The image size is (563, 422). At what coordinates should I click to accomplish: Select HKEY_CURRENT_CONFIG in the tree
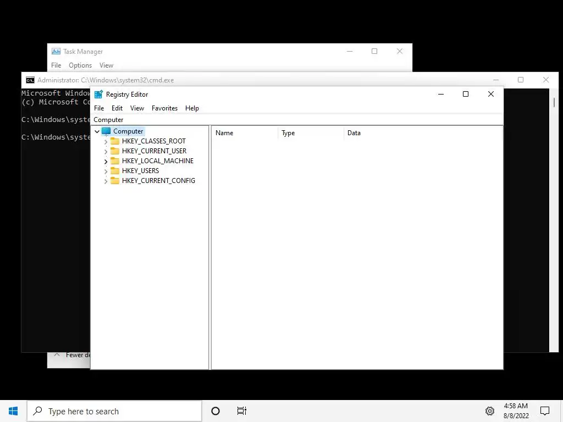[x=158, y=180]
